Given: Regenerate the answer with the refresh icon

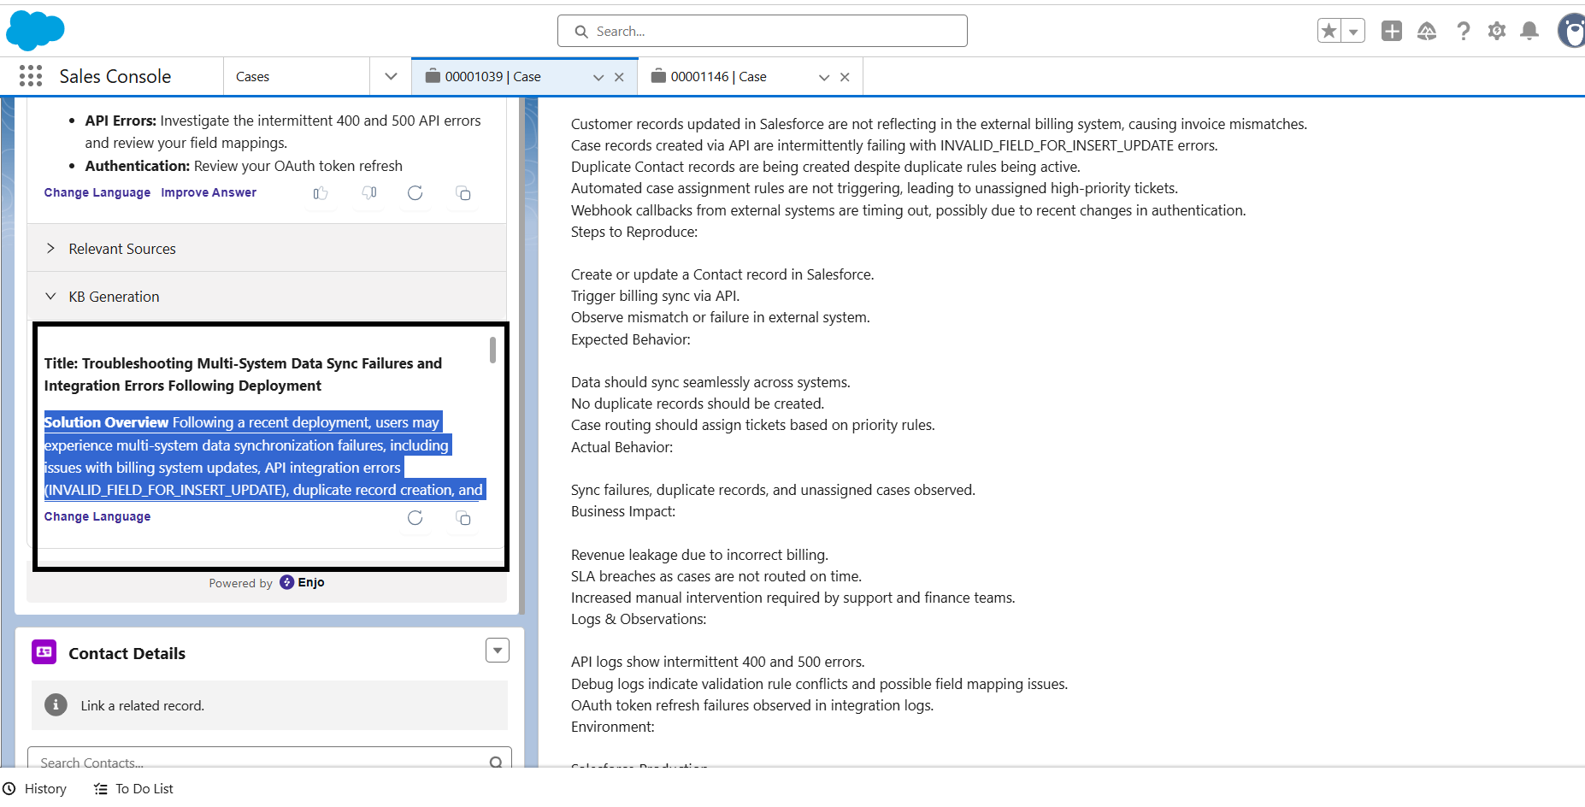Looking at the screenshot, I should (x=415, y=193).
